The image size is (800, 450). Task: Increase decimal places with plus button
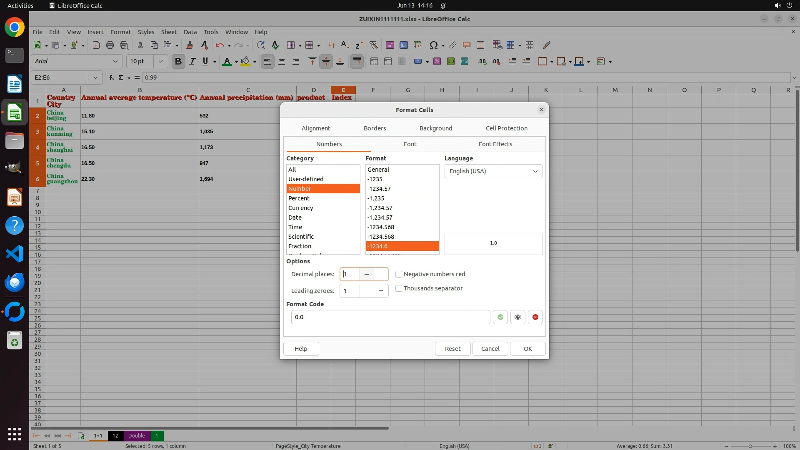pos(381,274)
